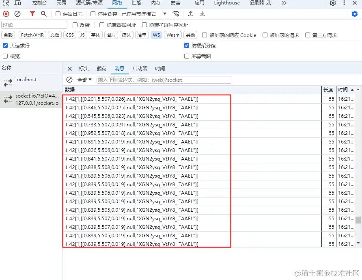
Task: Show more tabs double chevron
Action: coord(284,3)
